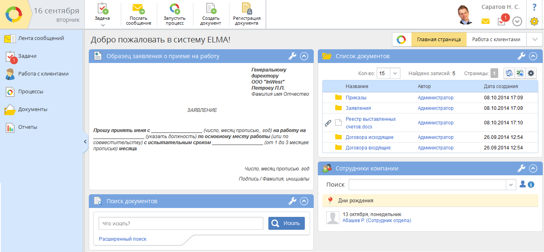
Task: Open the yellow gear settings icon
Action: [534, 21]
